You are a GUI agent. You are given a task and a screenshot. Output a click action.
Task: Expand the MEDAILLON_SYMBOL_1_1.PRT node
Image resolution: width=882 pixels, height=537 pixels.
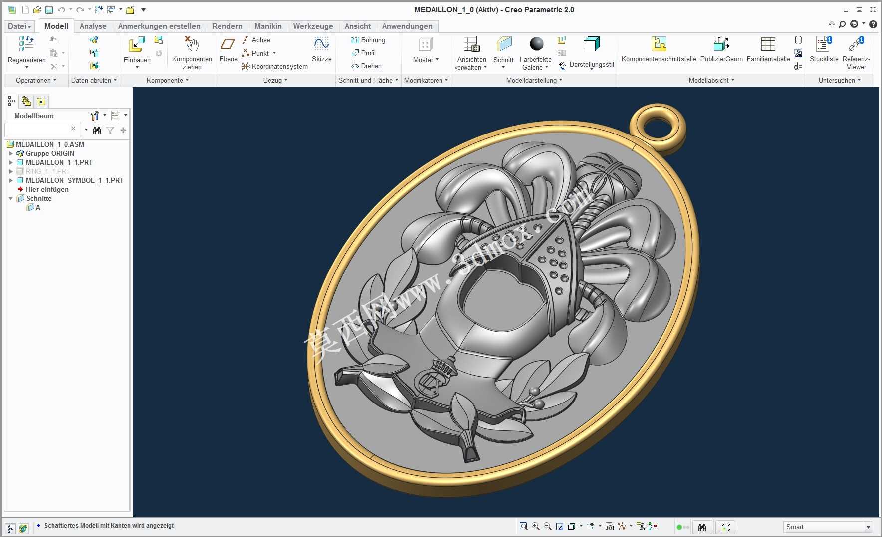pyautogui.click(x=11, y=180)
